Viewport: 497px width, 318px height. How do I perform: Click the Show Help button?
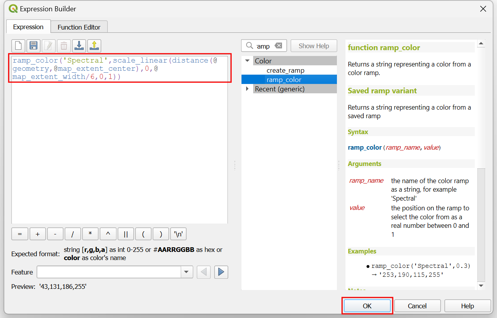tap(314, 46)
